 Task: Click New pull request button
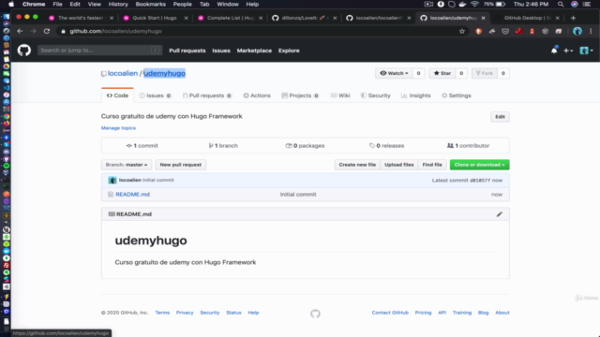(x=181, y=165)
